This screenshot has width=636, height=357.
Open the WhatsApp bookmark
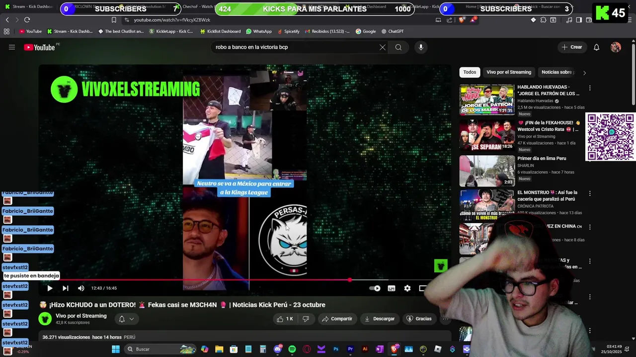click(x=259, y=31)
